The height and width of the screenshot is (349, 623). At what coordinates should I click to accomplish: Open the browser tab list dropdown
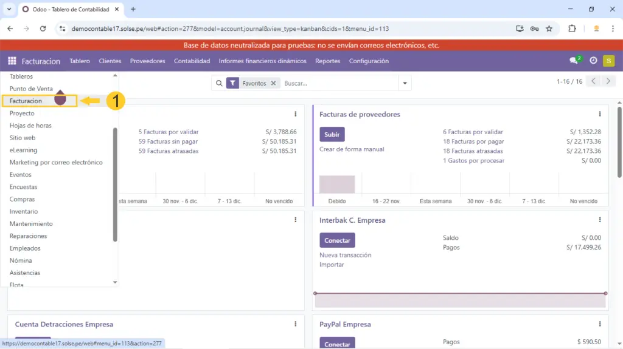(x=9, y=9)
